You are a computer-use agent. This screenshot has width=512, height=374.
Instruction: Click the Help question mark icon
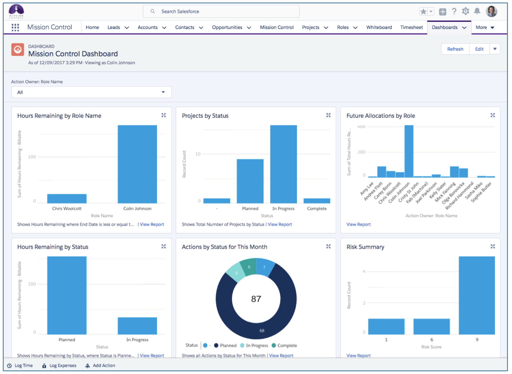pos(454,11)
